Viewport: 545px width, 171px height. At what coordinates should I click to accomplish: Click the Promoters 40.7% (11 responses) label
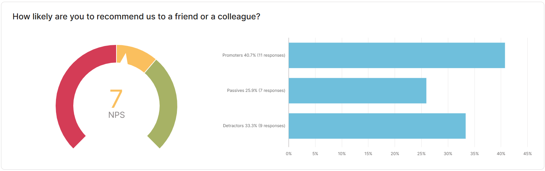254,55
